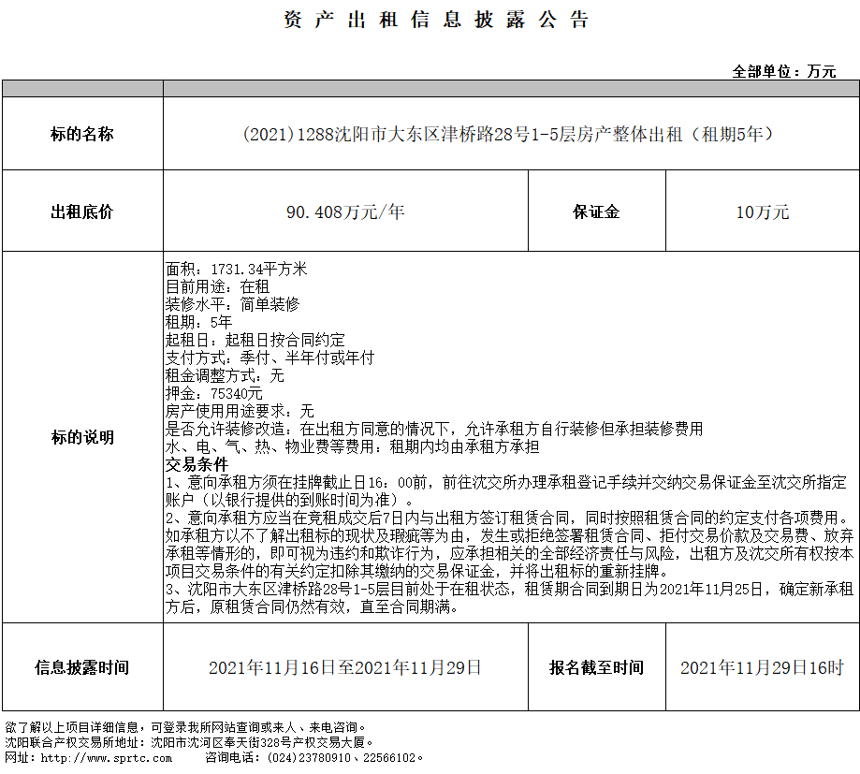Click the deadline value 2021年11月29日16时
This screenshot has height=774, width=860.
click(762, 667)
